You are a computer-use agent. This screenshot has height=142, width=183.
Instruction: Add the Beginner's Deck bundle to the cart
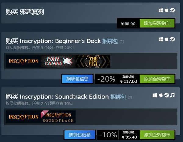[157, 79]
